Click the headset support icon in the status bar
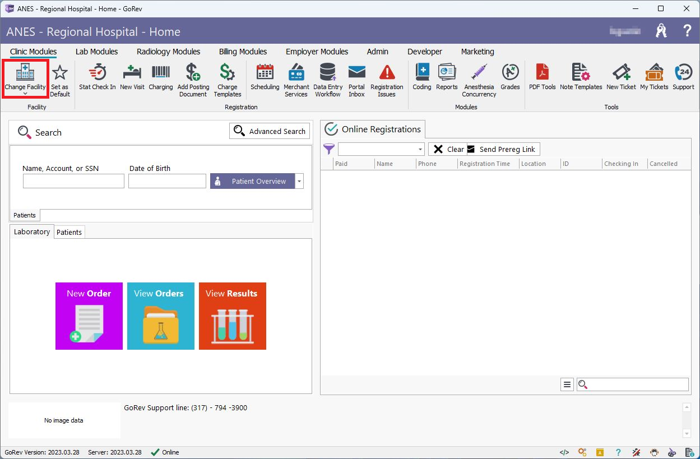This screenshot has height=459, width=700. click(654, 452)
